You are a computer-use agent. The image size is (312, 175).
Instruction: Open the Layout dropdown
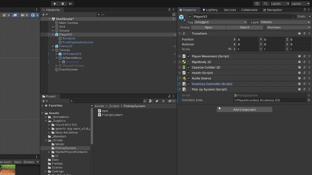[300, 4]
